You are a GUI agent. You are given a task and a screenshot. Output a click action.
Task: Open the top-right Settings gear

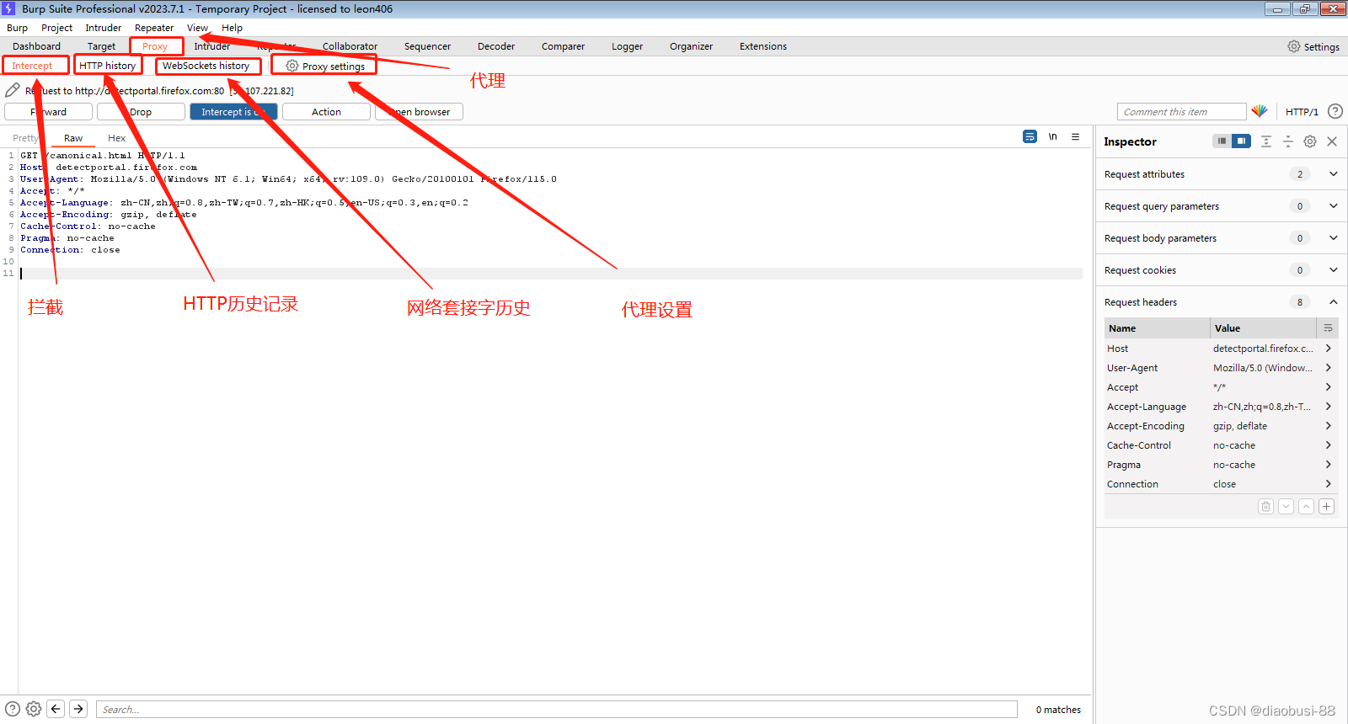click(1313, 46)
